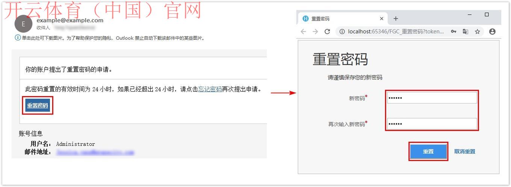This screenshot has height=187, width=511.
Task: Focus the localhost address bar URL
Action: (396, 32)
